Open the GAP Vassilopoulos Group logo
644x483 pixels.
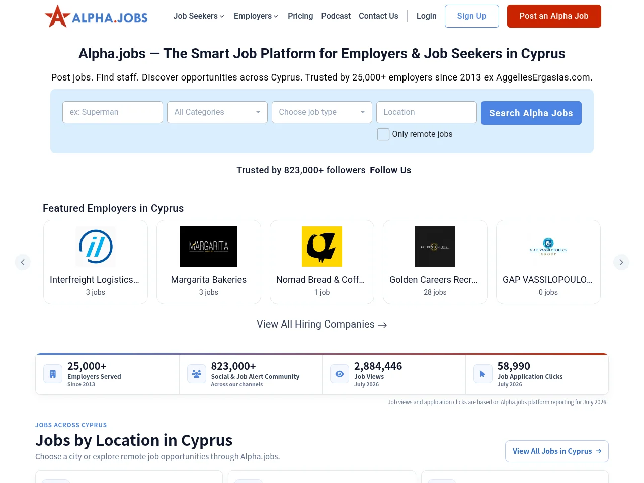(548, 247)
